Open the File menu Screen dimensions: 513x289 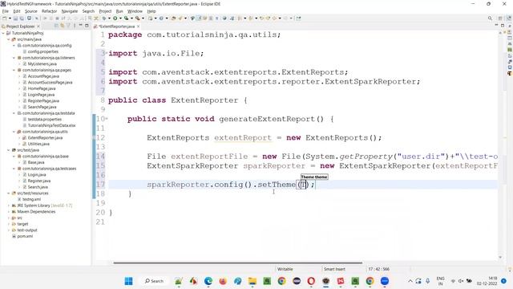pos(6,11)
